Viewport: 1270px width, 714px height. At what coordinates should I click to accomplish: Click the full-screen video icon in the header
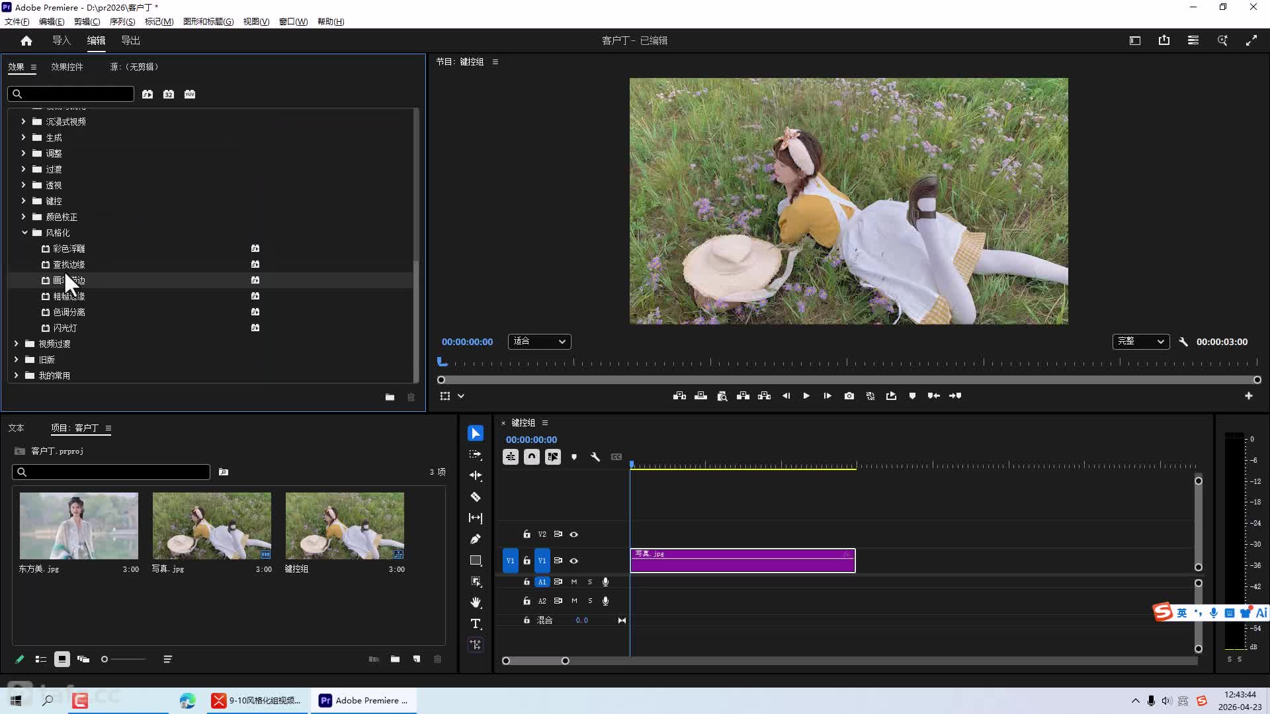coord(1251,40)
